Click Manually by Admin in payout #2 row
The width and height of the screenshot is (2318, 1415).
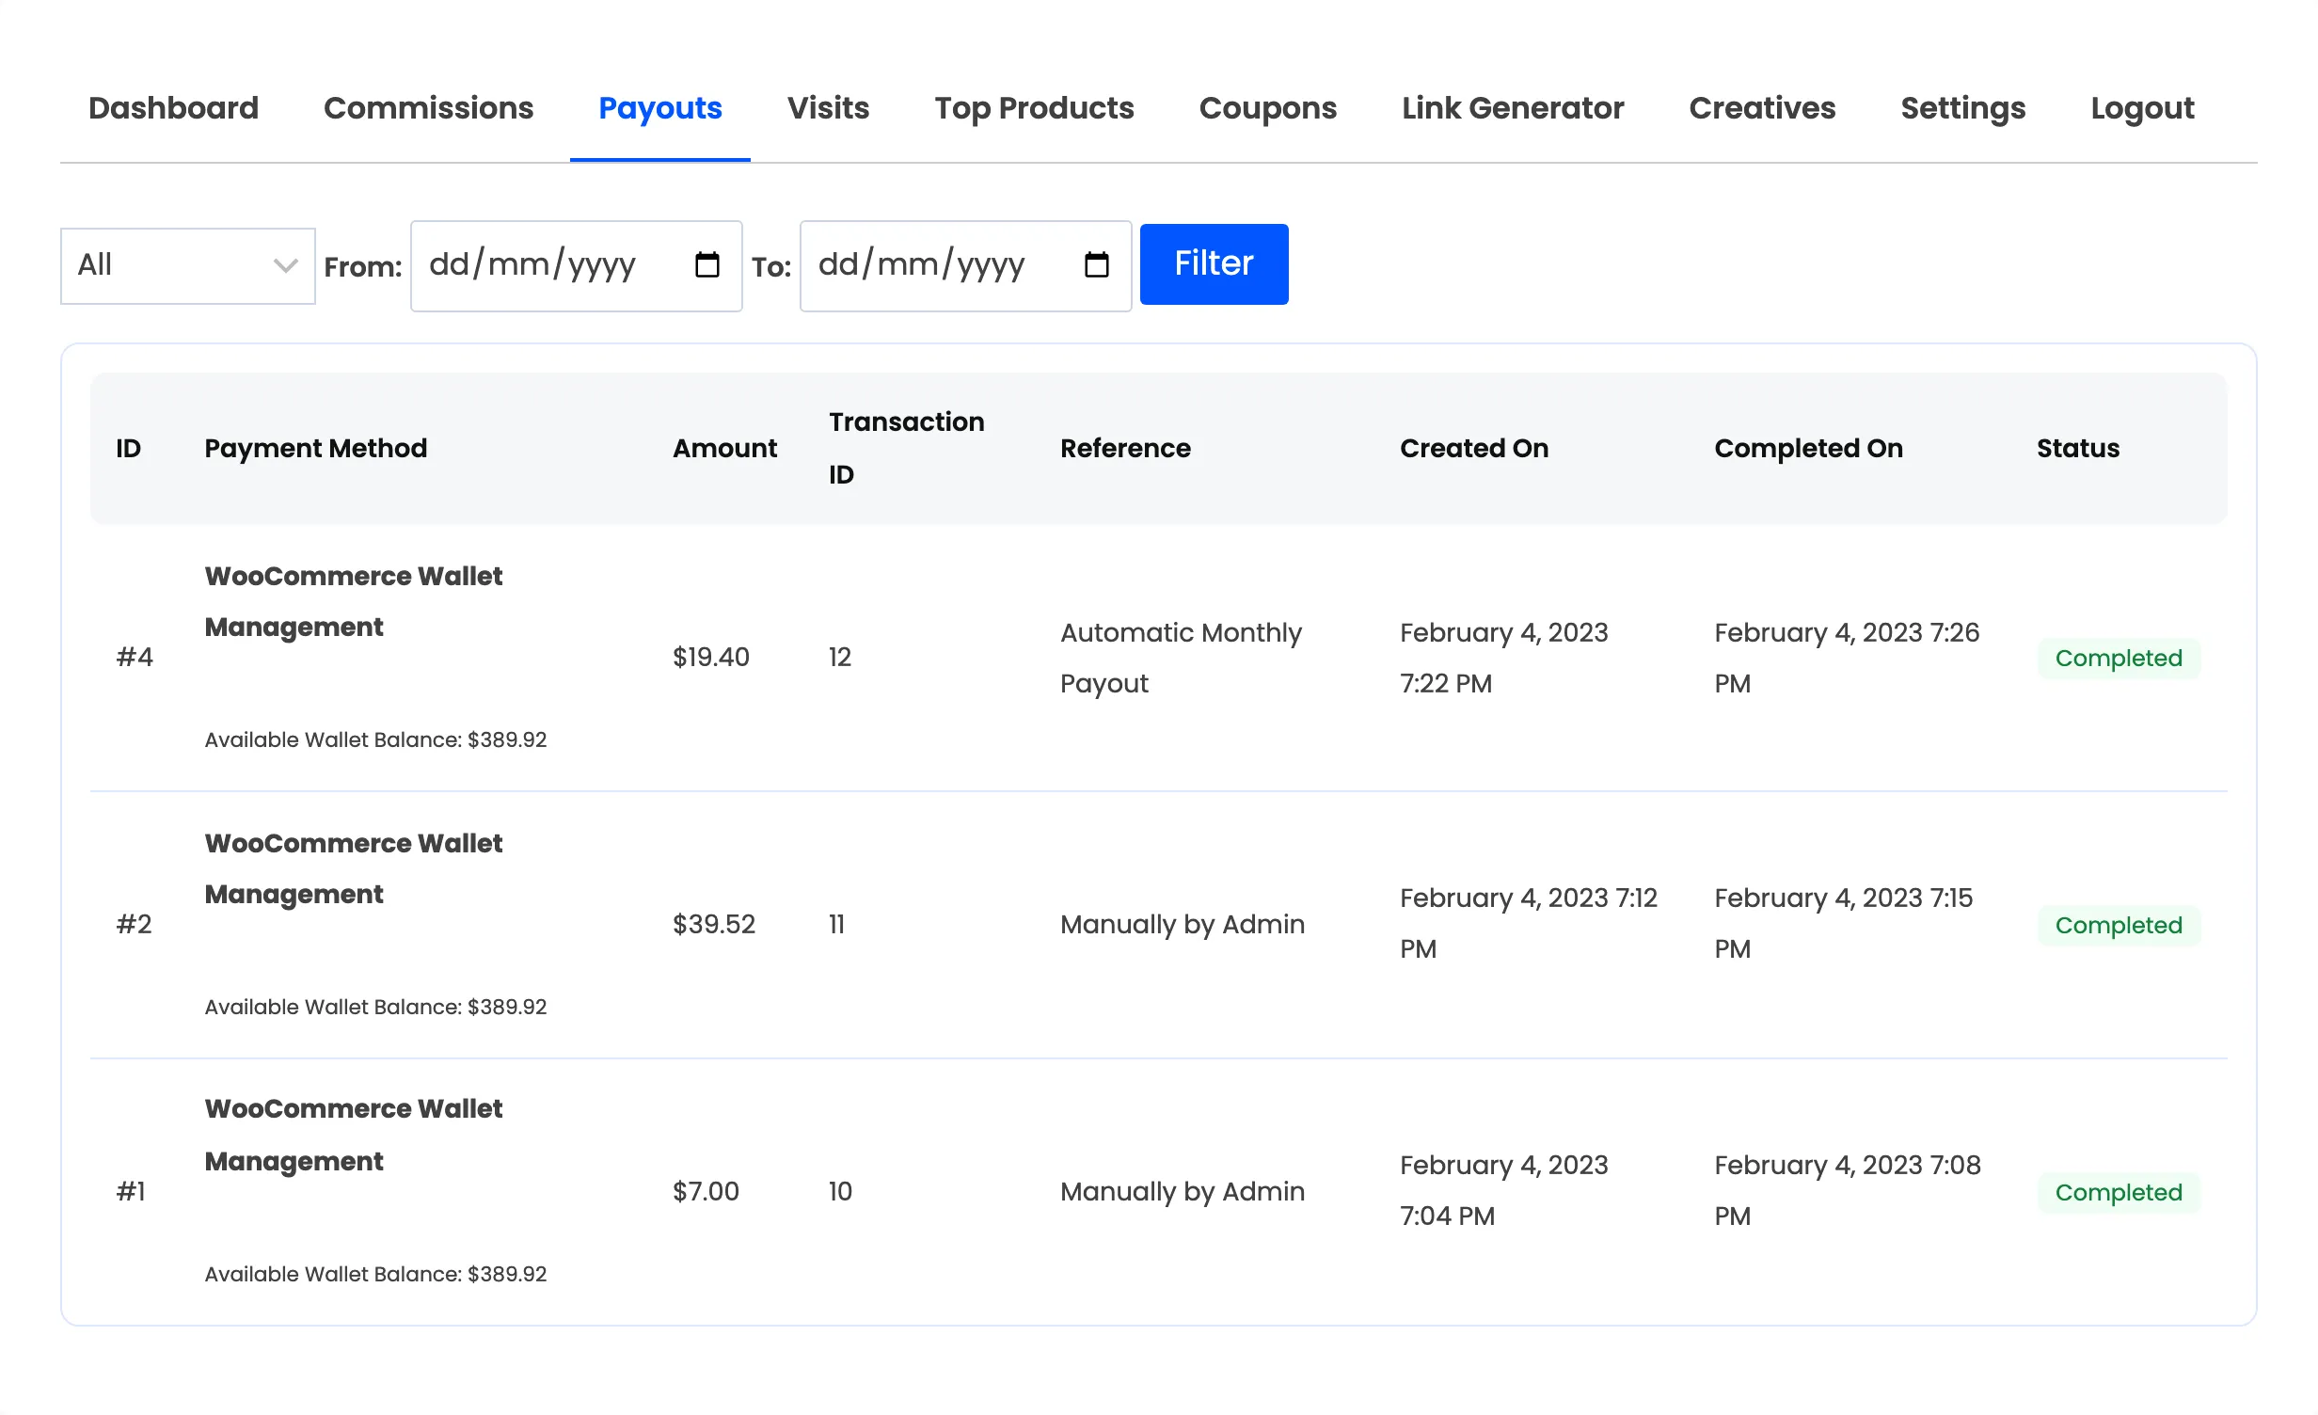(1182, 924)
